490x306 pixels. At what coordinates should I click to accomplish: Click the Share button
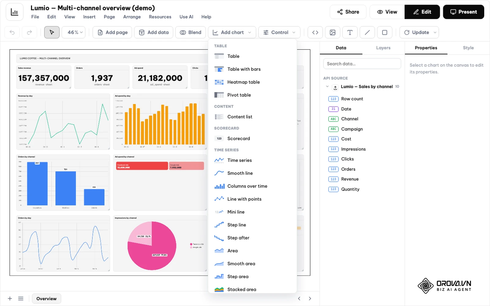[348, 12]
